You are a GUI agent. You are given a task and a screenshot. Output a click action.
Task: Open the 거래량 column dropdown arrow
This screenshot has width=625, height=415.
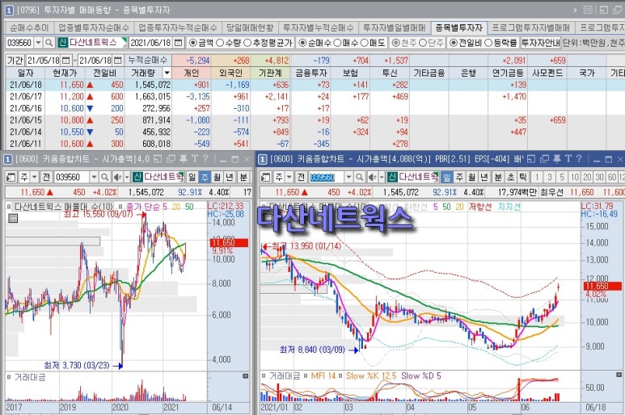[167, 73]
